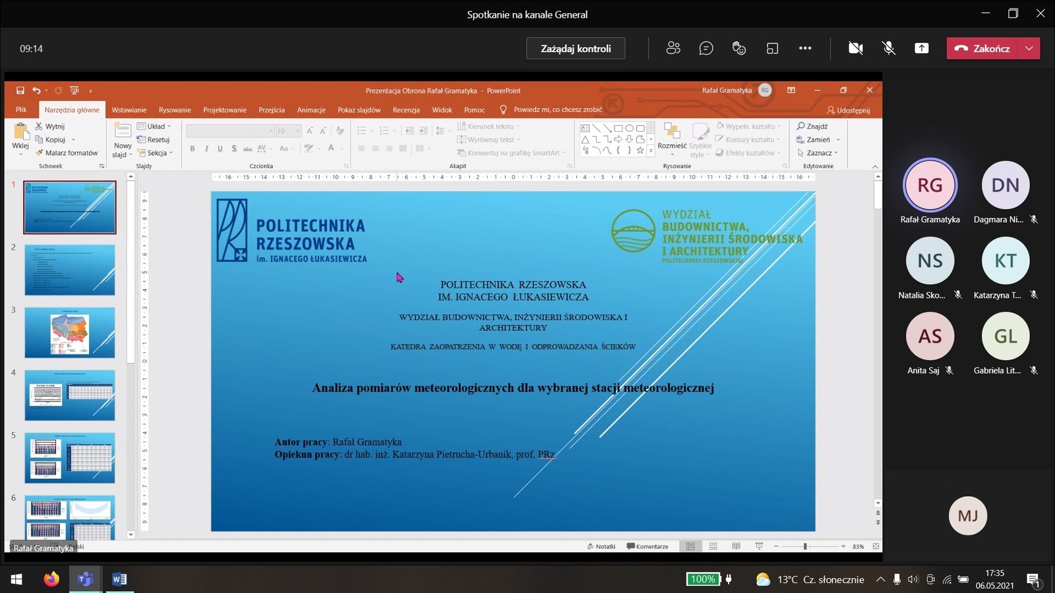This screenshot has width=1055, height=593.
Task: Toggle Notatki notes pane in PowerPoint
Action: [x=601, y=546]
